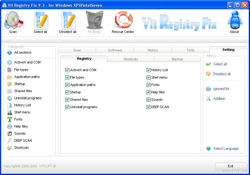Viewport: 250px width, 175px height.
Task: Click the green Fonts T icon
Action: click(x=10, y=120)
